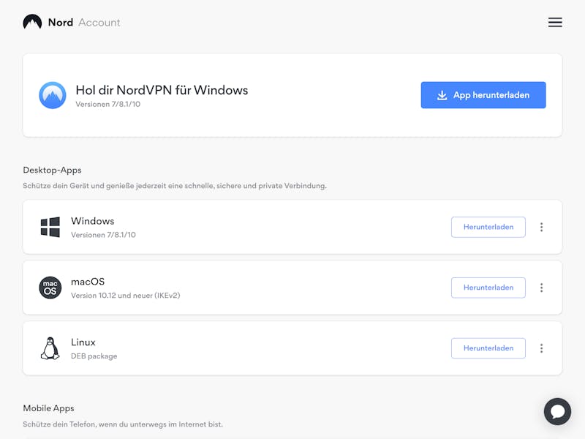Click download arrow icon in blue button

442,95
